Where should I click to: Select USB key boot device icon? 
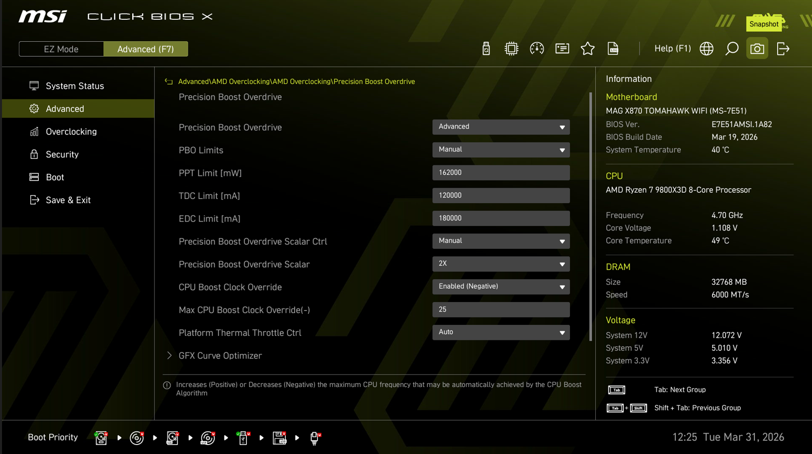tap(243, 438)
